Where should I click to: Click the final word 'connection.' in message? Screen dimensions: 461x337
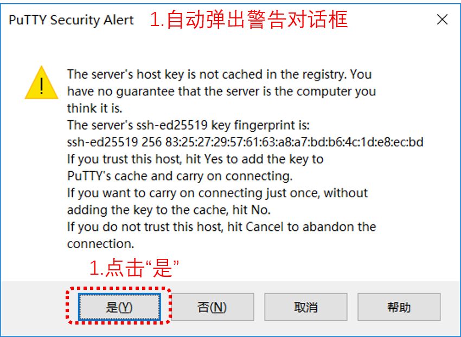point(100,244)
